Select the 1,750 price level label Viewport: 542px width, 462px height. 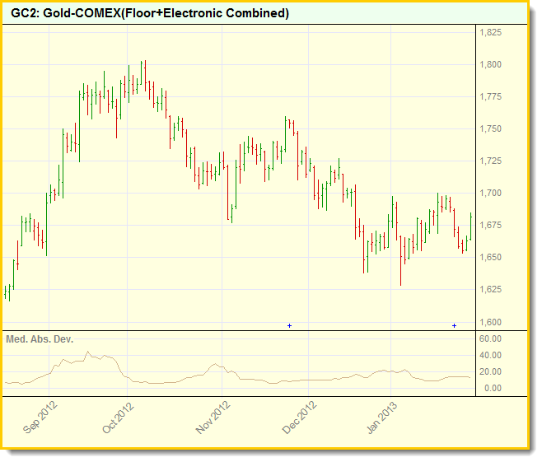click(491, 129)
